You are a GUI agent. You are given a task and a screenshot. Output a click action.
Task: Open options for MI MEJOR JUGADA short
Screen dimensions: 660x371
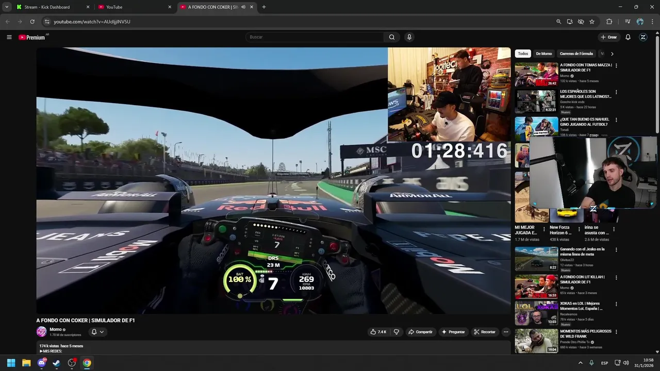543,229
